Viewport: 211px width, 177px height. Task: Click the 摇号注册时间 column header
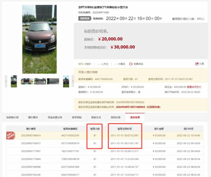(125, 129)
